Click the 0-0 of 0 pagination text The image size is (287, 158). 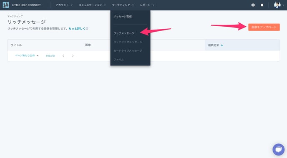[x=50, y=55]
